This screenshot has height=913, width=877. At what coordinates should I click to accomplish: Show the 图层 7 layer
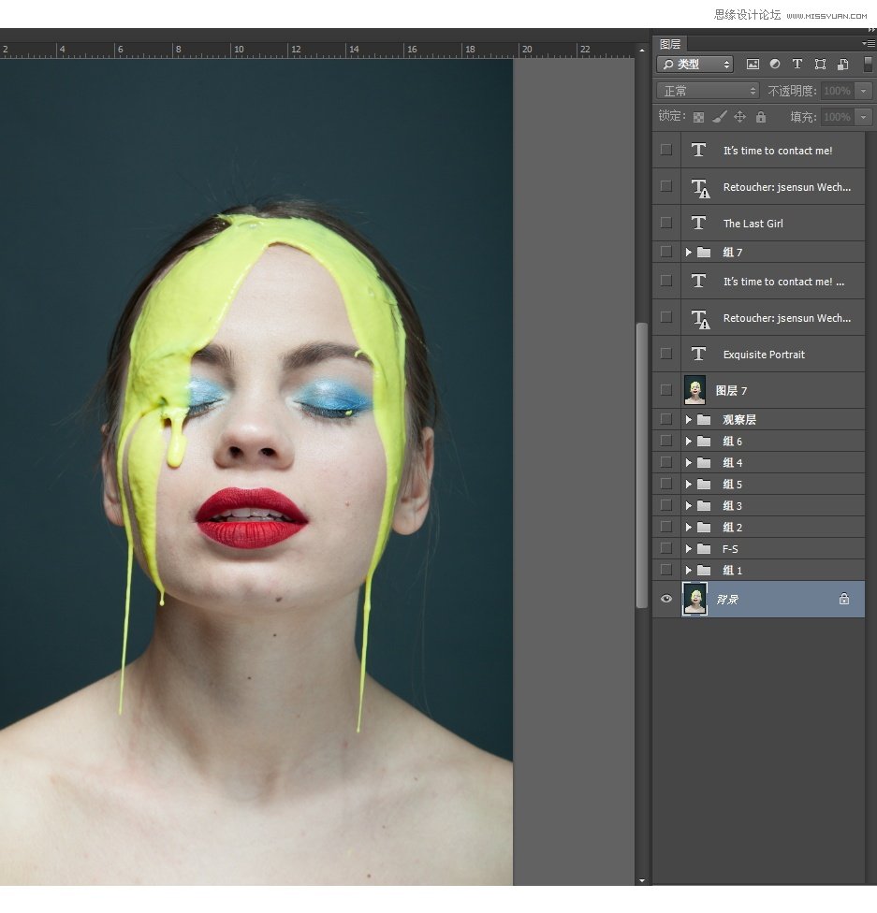666,390
